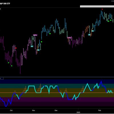
Task: Select the rightmost Go label in January
Action: tap(93, 31)
